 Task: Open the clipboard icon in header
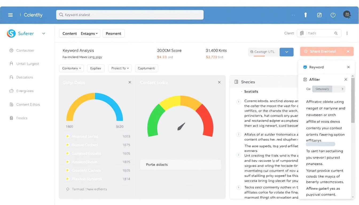pos(319,15)
